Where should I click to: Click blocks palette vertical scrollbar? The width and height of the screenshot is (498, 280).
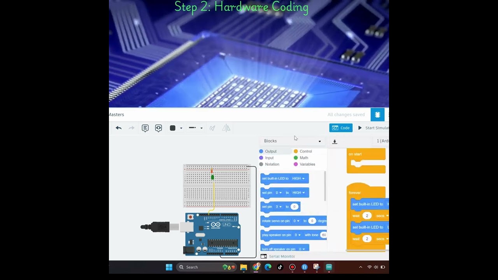pos(325,186)
